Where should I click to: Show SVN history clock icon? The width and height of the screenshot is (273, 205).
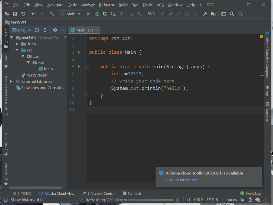pos(187,14)
